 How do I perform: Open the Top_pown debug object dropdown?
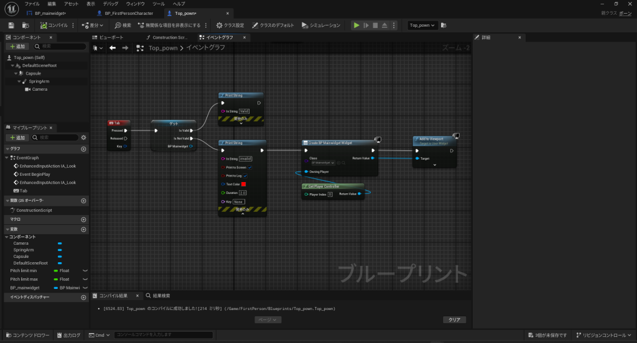click(x=423, y=25)
